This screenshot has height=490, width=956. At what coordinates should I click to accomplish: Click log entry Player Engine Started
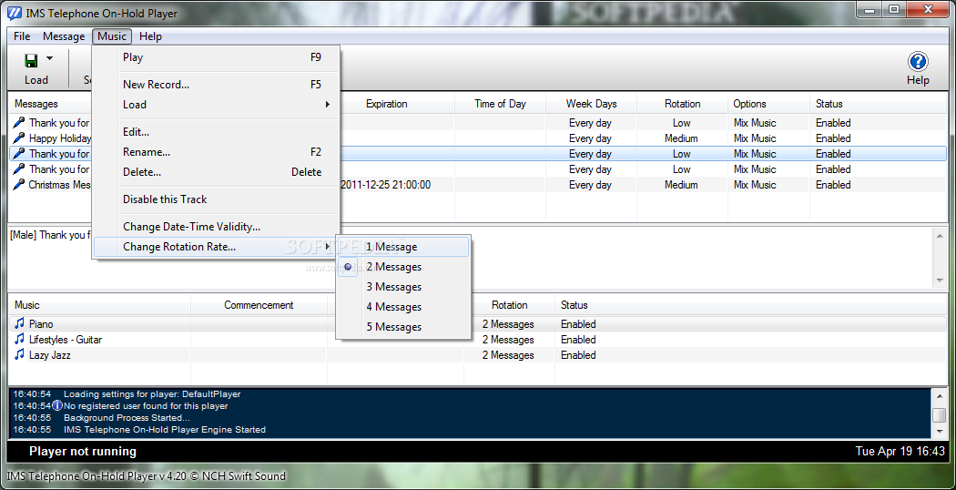165,430
